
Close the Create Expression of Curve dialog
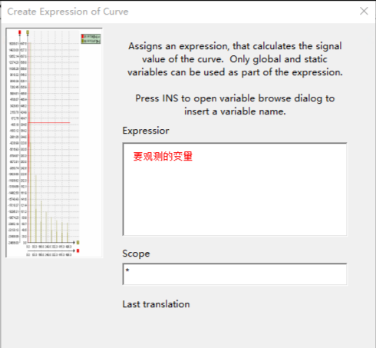[x=364, y=11]
